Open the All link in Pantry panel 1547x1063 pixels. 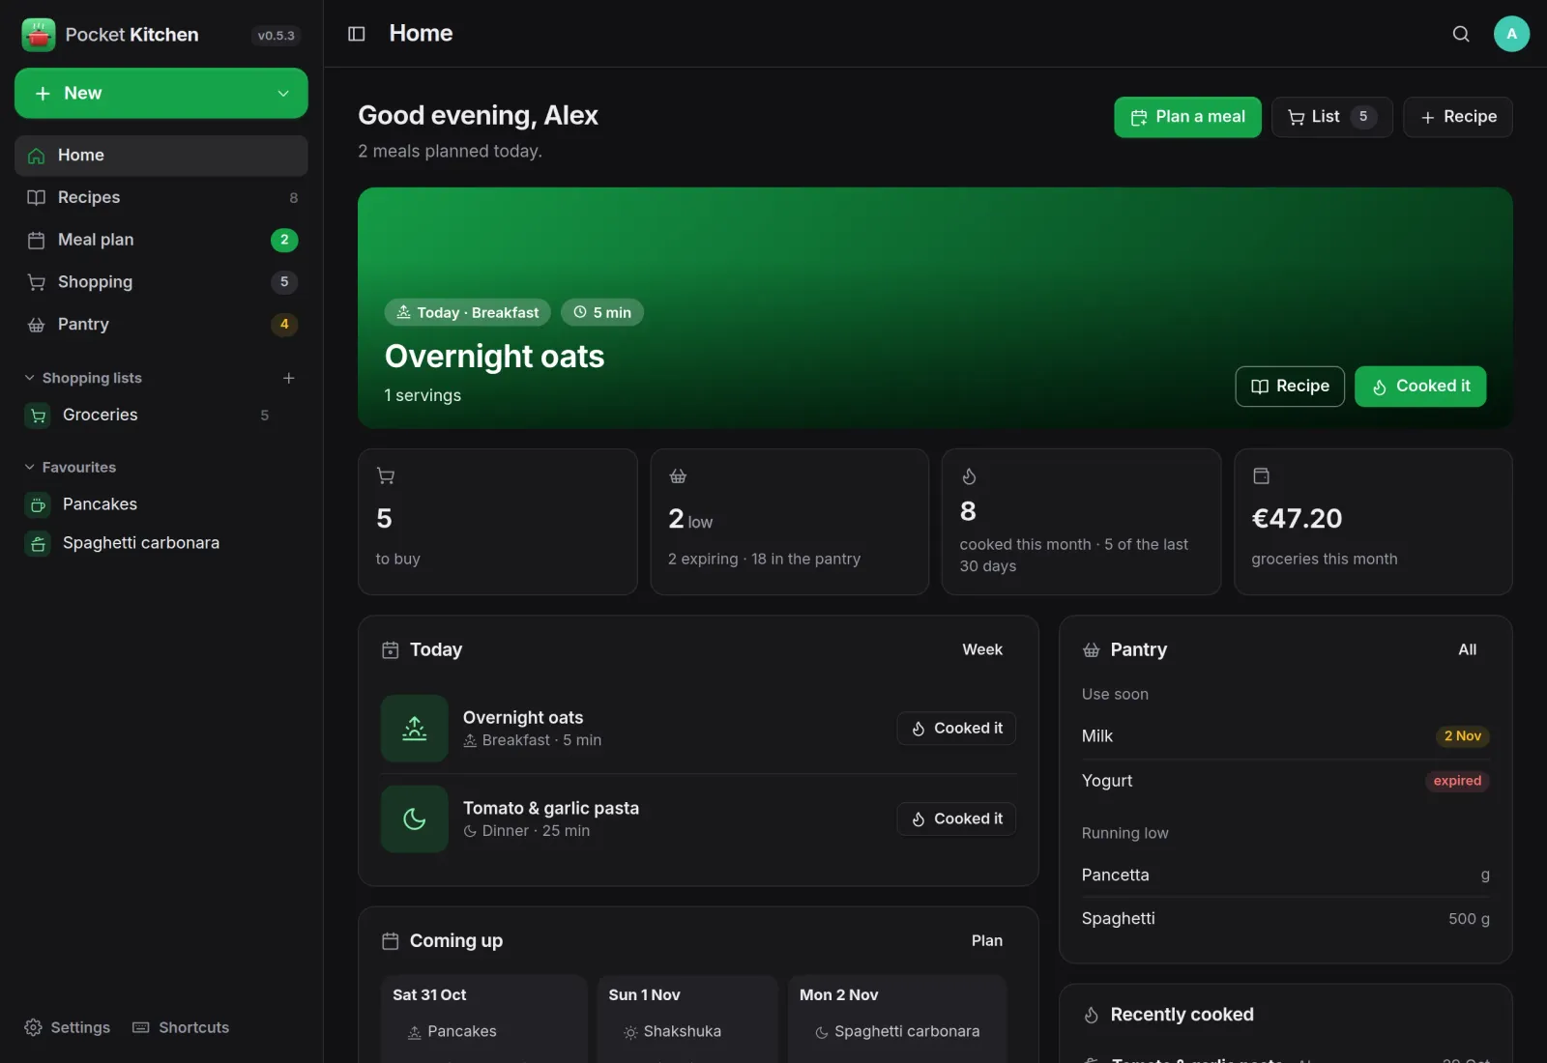point(1467,649)
